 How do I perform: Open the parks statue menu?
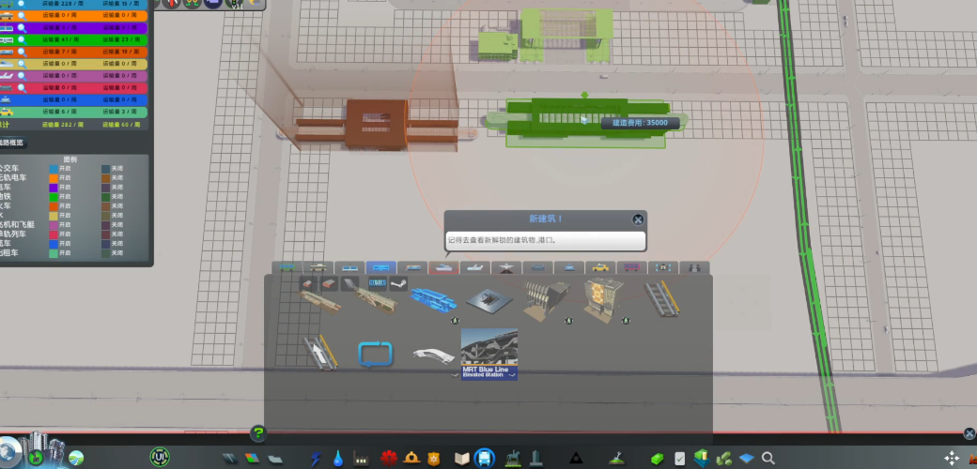click(513, 459)
